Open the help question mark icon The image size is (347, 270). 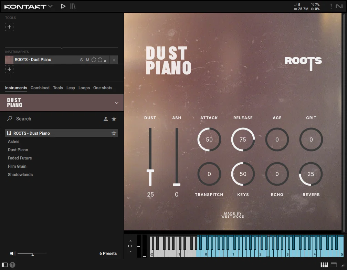[x=13, y=265]
